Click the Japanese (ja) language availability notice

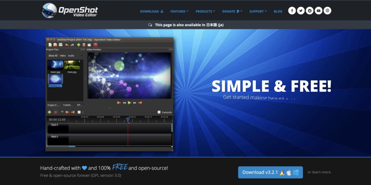(186, 25)
